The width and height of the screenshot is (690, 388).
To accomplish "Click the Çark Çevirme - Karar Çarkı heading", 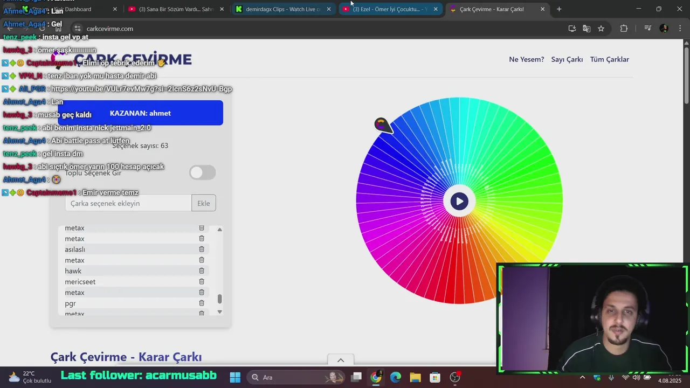I will (x=126, y=357).
